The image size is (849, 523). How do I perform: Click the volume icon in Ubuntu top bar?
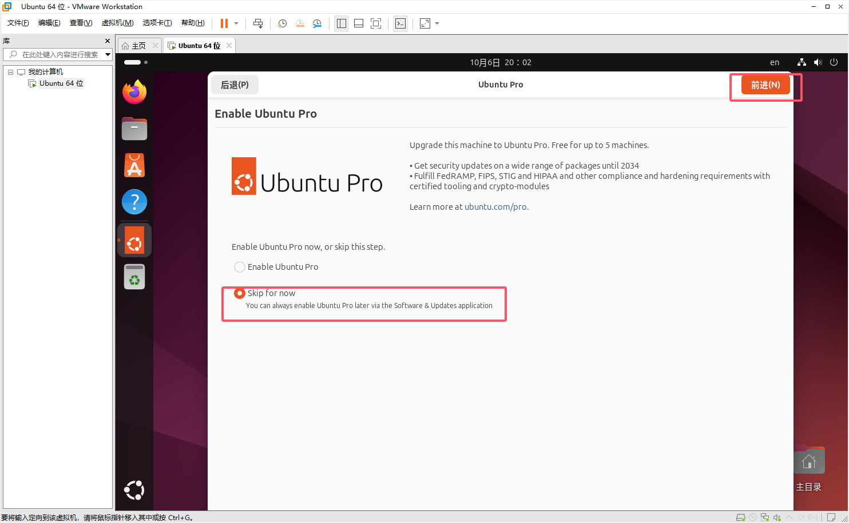point(818,62)
